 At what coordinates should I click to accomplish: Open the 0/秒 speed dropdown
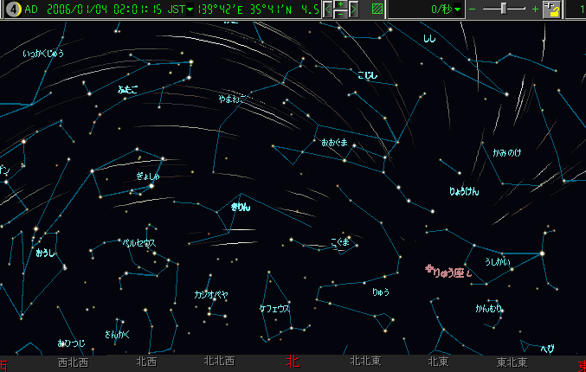(x=446, y=10)
